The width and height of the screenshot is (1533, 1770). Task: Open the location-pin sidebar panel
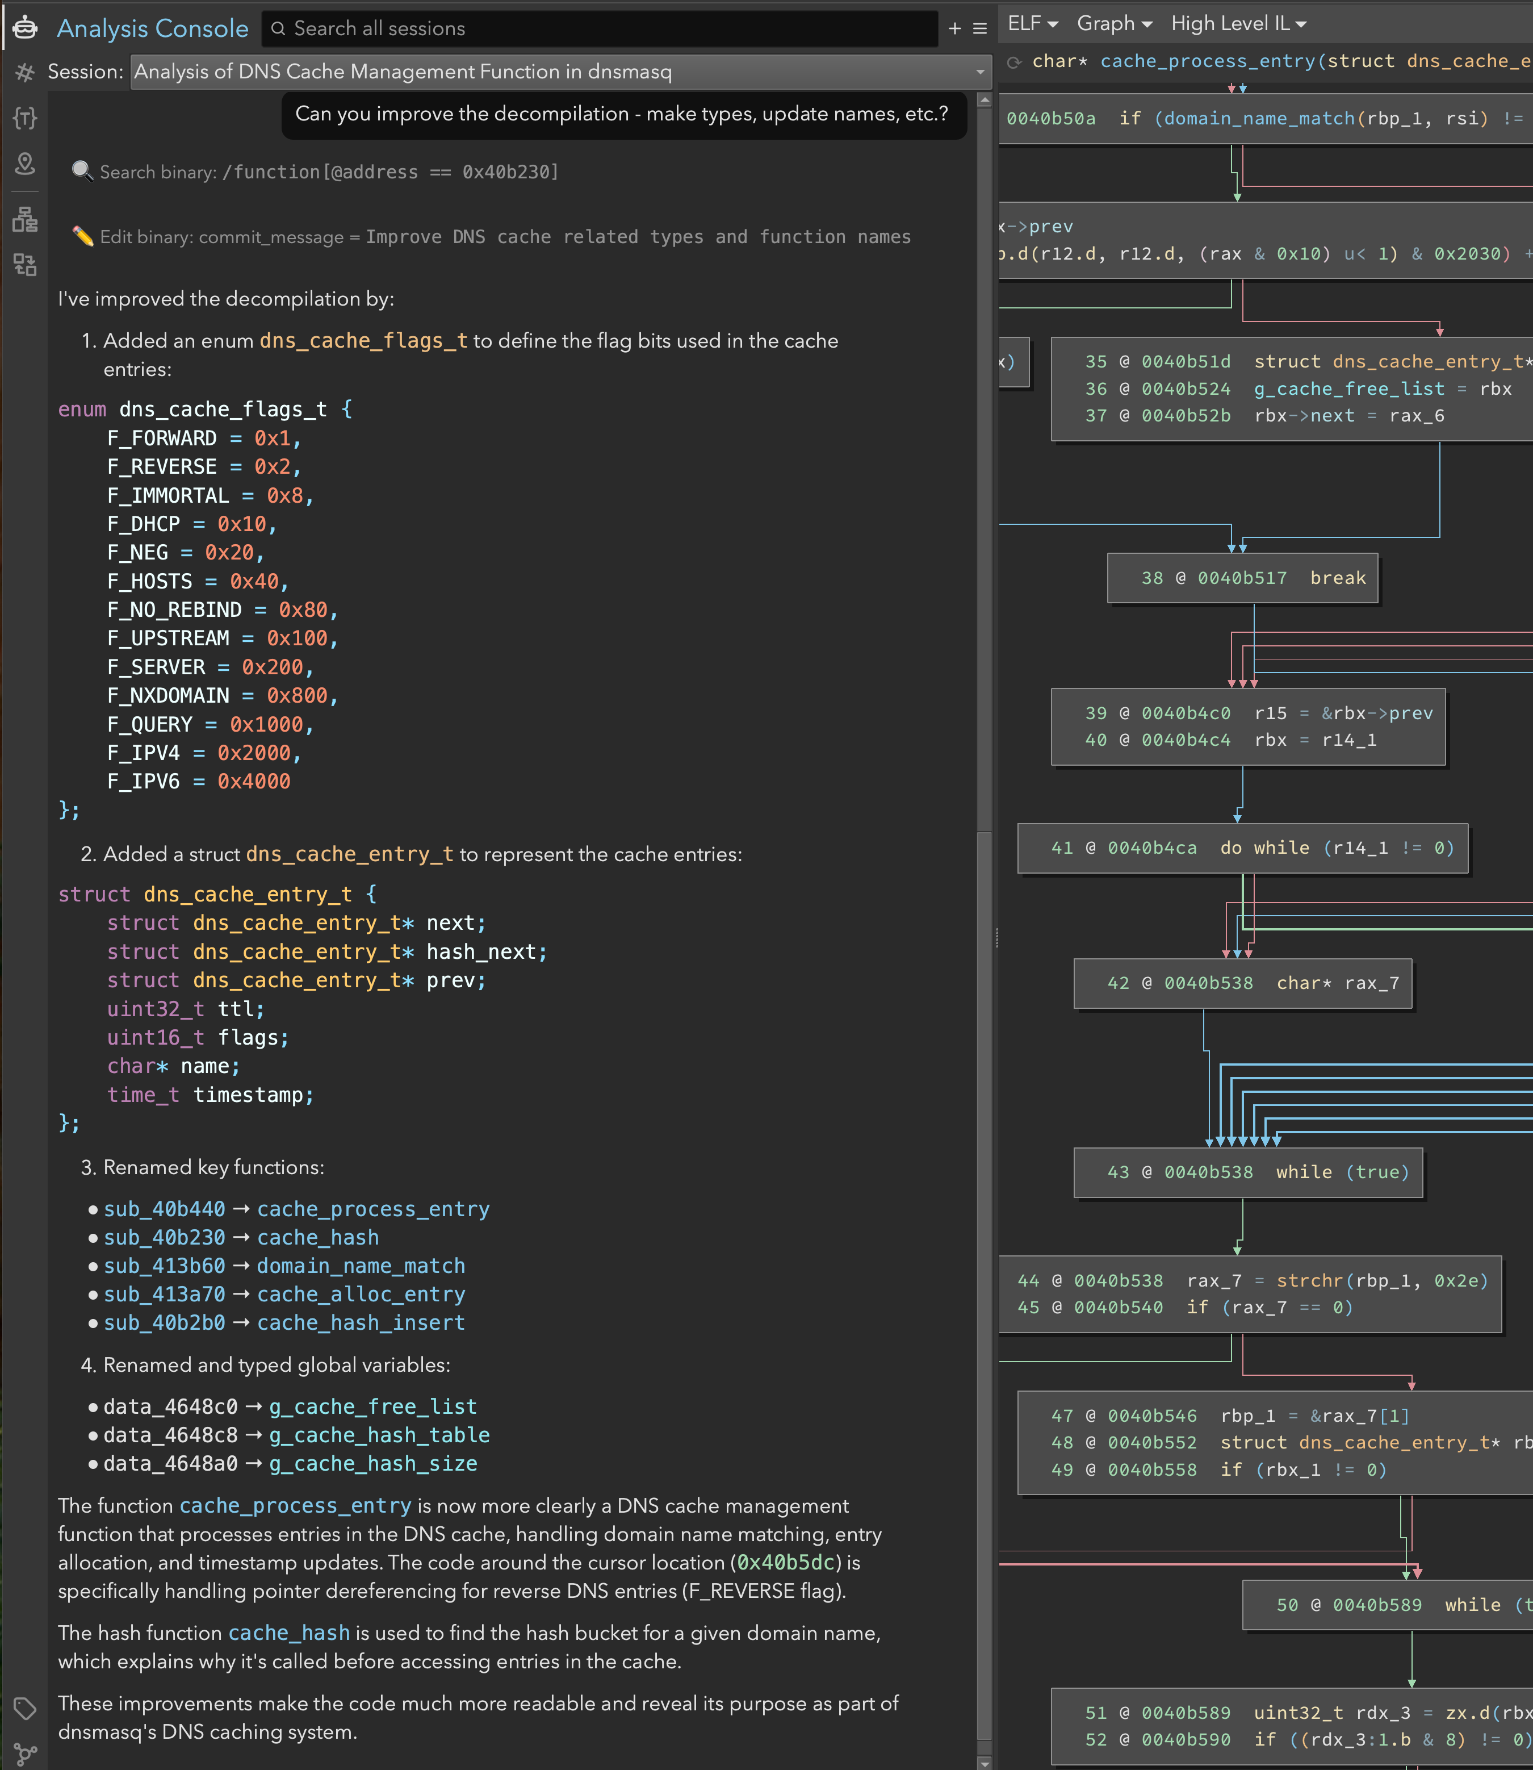pyautogui.click(x=25, y=164)
